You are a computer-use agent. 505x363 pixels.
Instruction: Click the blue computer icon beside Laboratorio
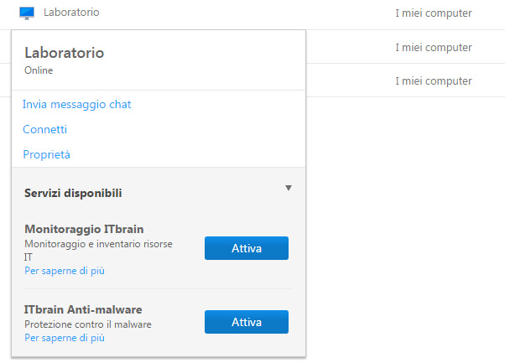pyautogui.click(x=27, y=13)
